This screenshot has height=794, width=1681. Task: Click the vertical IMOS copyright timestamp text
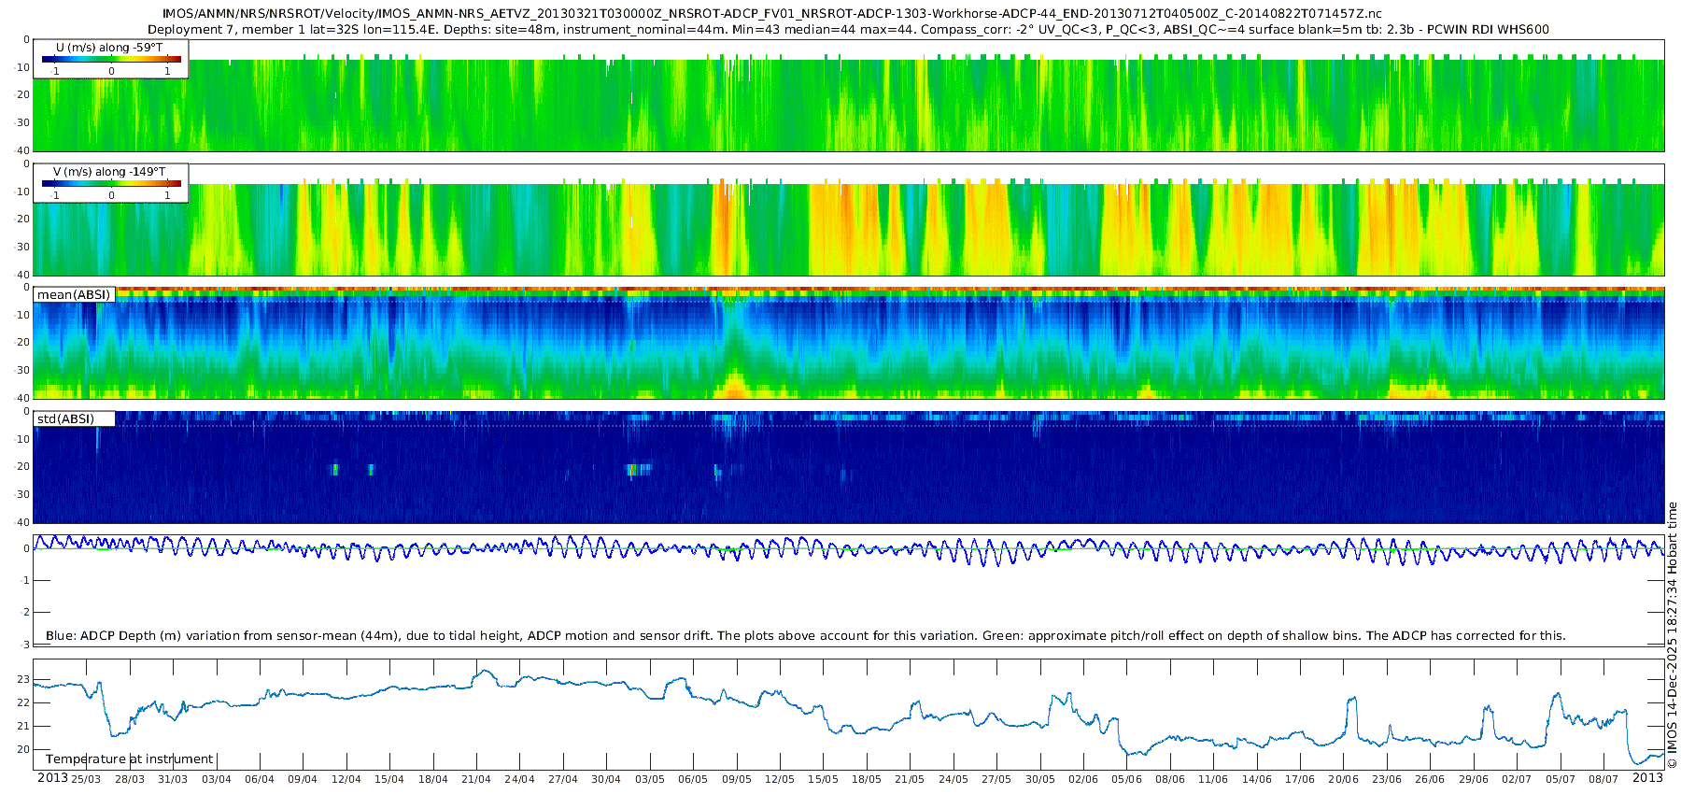click(x=1672, y=635)
